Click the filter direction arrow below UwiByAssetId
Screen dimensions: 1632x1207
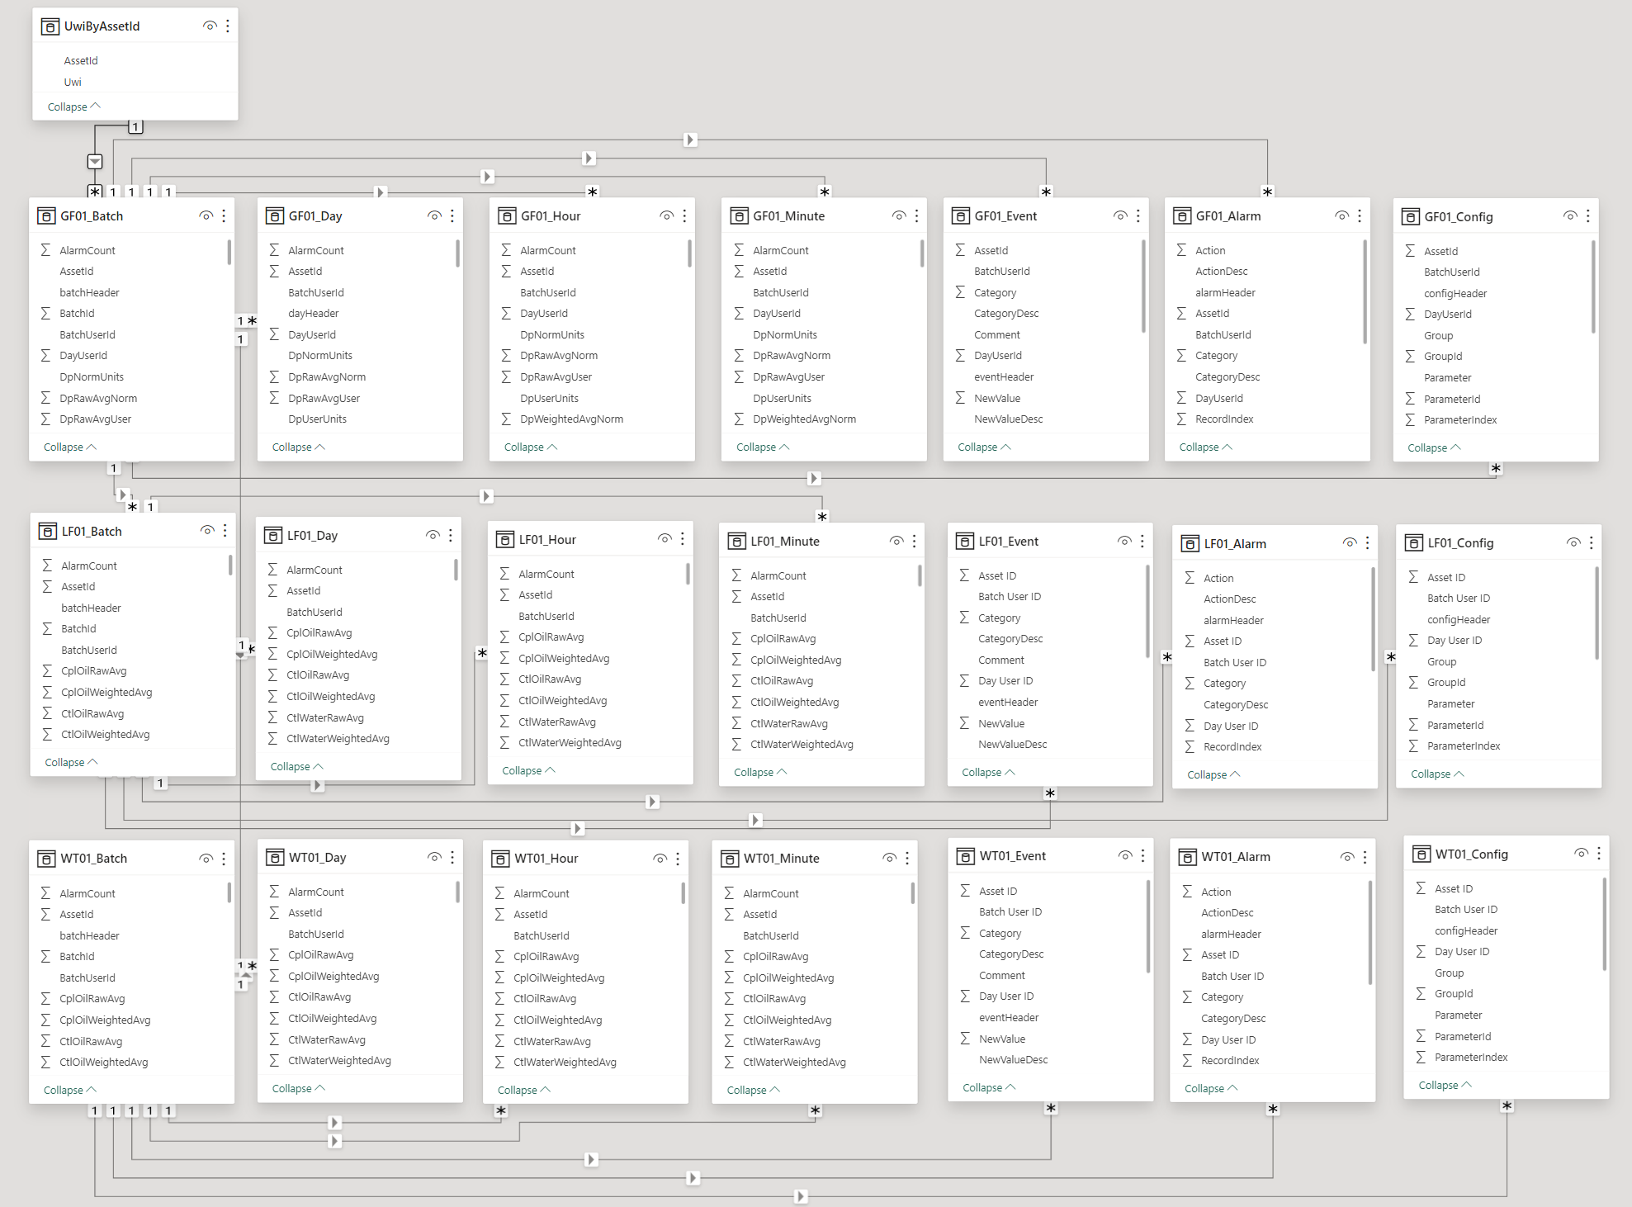[95, 162]
